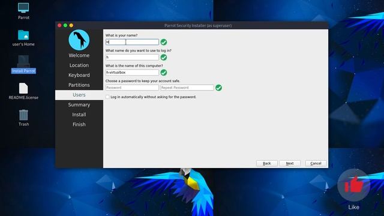Screen dimensions: 384x216
Task: Click the Parrot logo in installer sidebar
Action: tap(79, 40)
